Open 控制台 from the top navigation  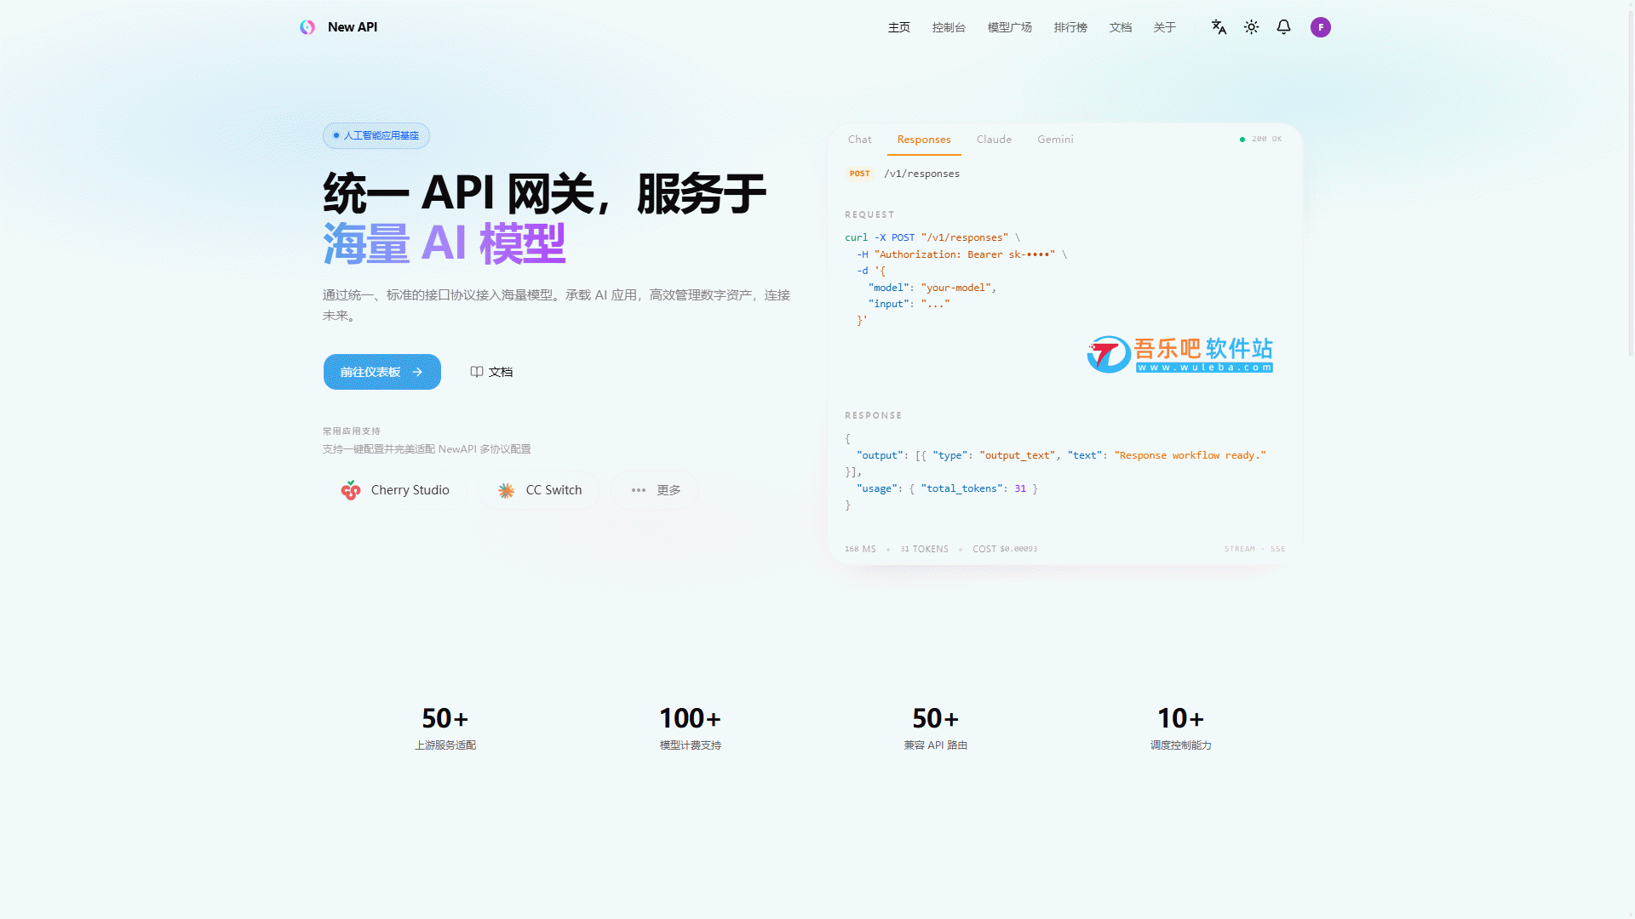(x=949, y=27)
